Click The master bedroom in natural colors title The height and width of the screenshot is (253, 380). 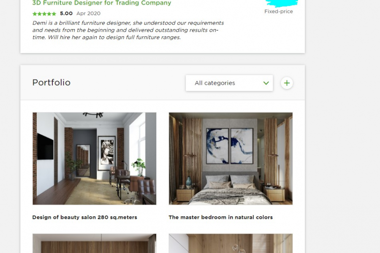220,217
